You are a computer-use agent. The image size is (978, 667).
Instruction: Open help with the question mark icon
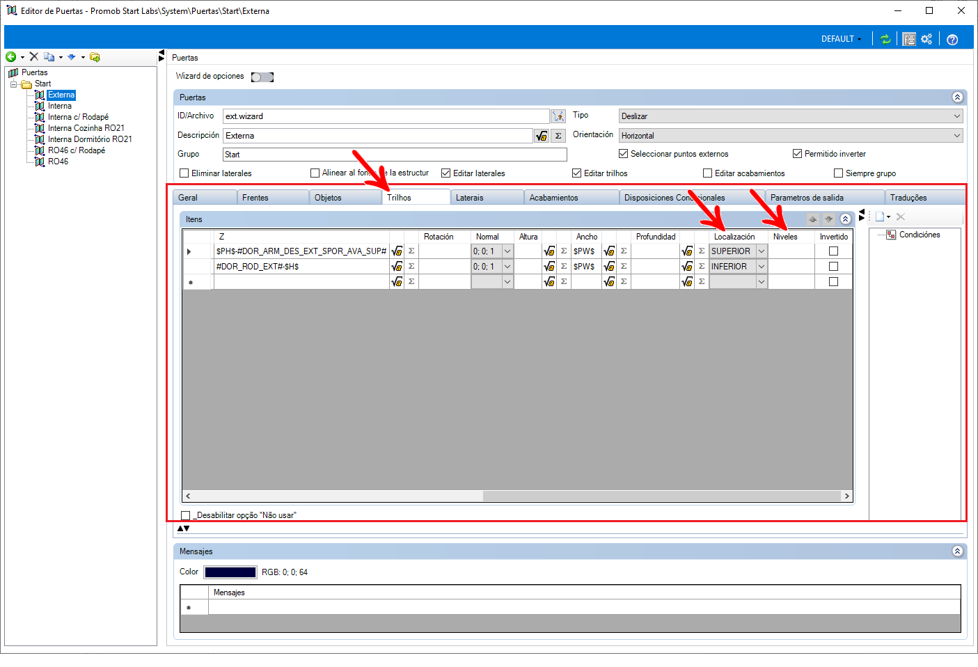[952, 39]
